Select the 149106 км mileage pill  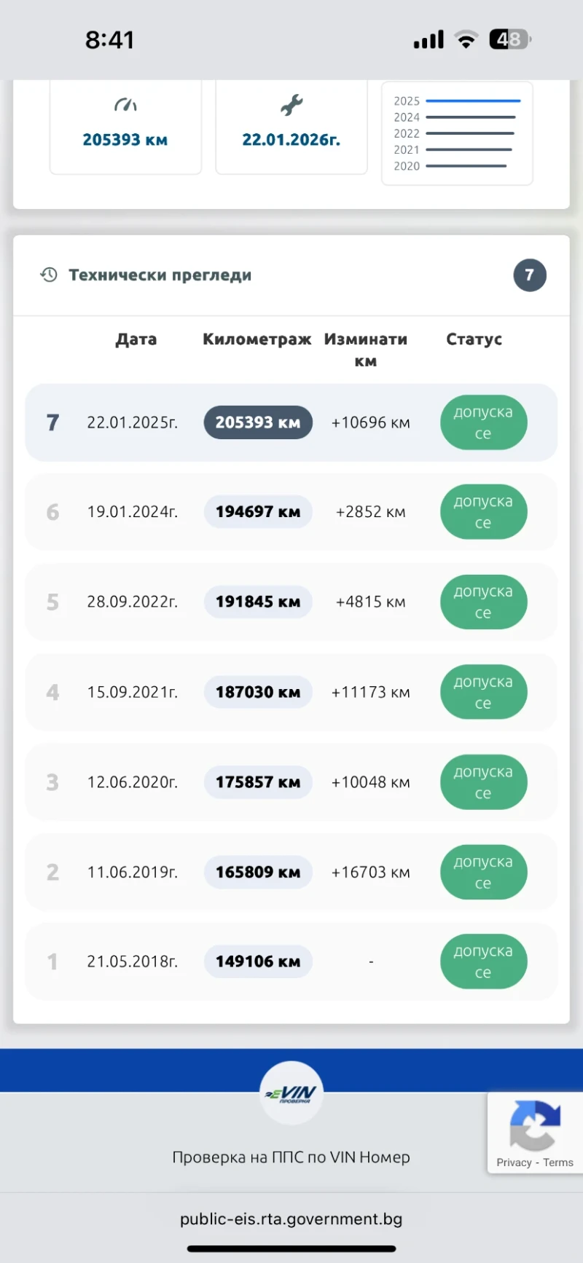point(258,961)
